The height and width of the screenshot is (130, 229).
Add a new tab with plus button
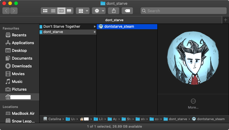click(x=225, y=20)
